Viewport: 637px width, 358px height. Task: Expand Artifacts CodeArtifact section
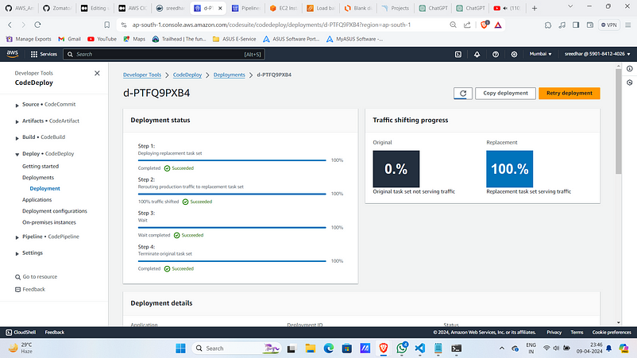tap(17, 121)
